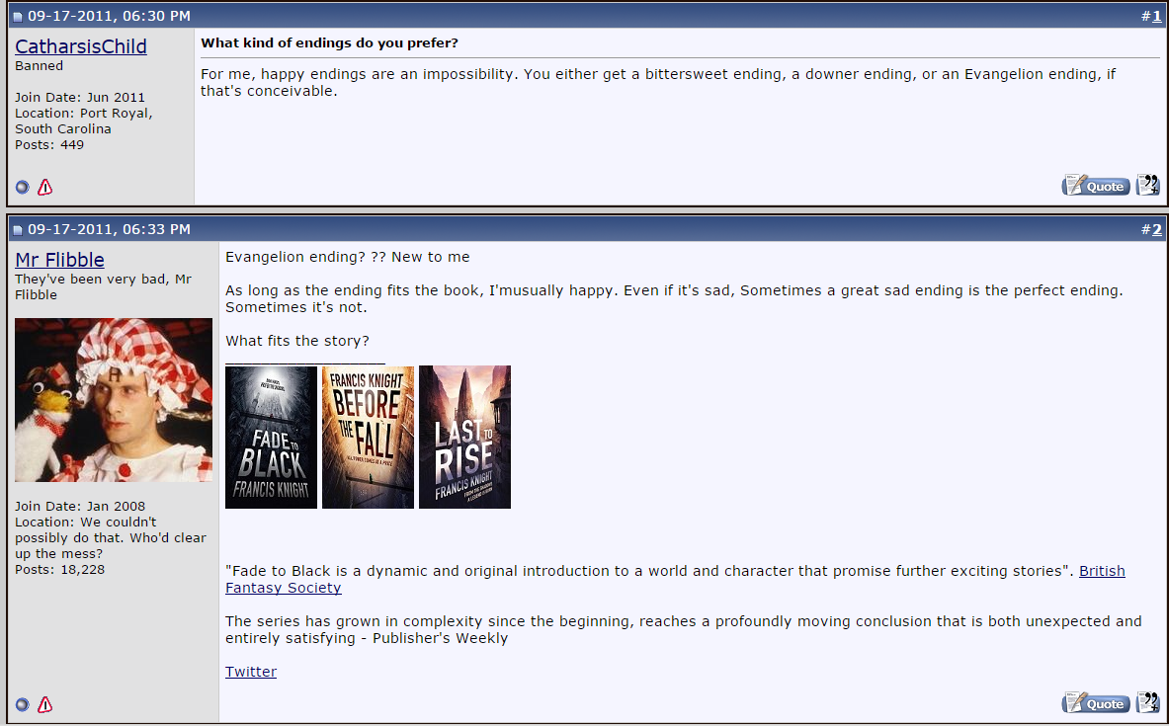Click the offline status icon under CatharsisChild
The image size is (1169, 726).
point(23,187)
